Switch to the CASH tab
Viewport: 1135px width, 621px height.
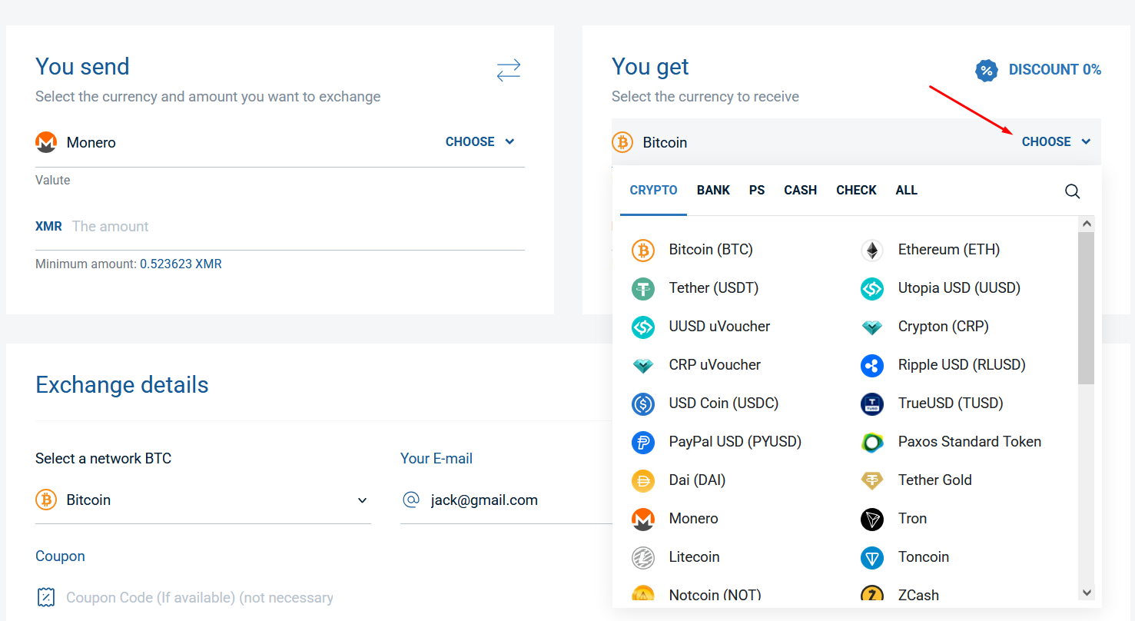(x=800, y=190)
